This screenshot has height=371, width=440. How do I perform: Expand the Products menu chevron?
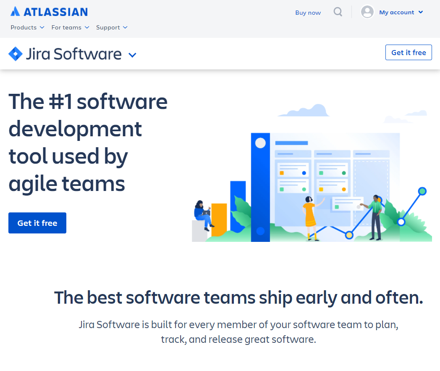[42, 27]
